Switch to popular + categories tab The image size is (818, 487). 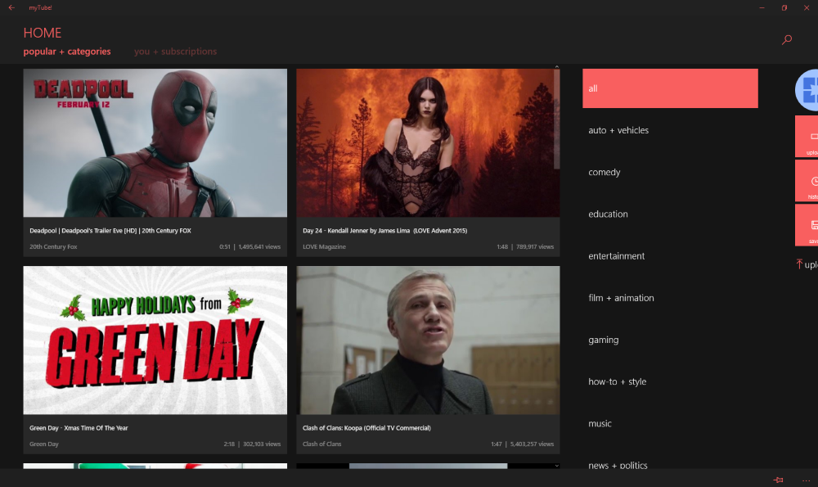coord(67,51)
